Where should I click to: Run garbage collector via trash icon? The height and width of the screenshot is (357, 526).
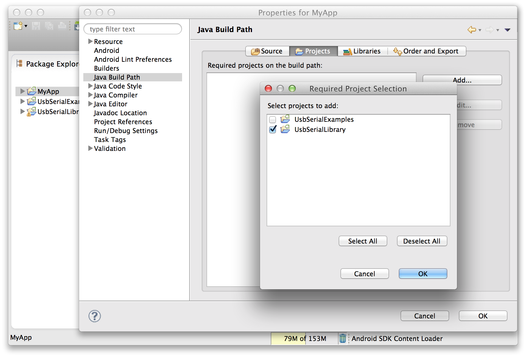coord(343,338)
